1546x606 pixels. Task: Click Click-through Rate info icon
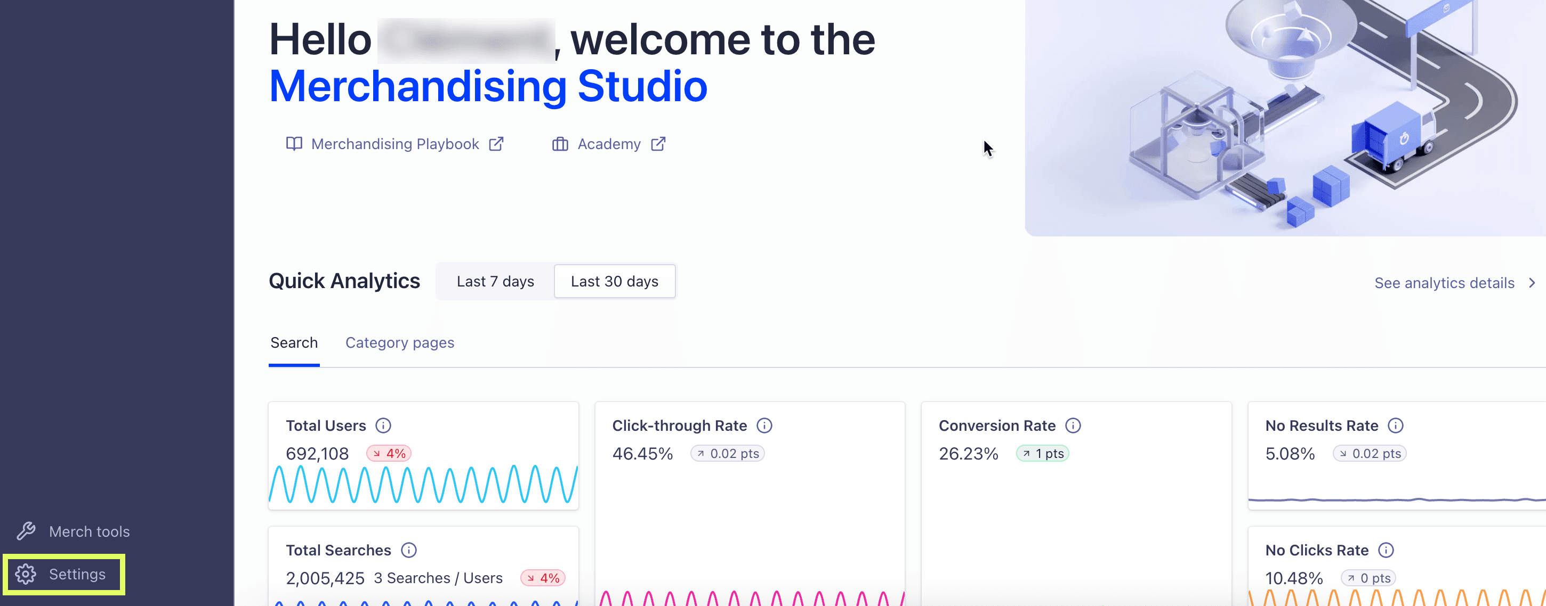(x=764, y=425)
